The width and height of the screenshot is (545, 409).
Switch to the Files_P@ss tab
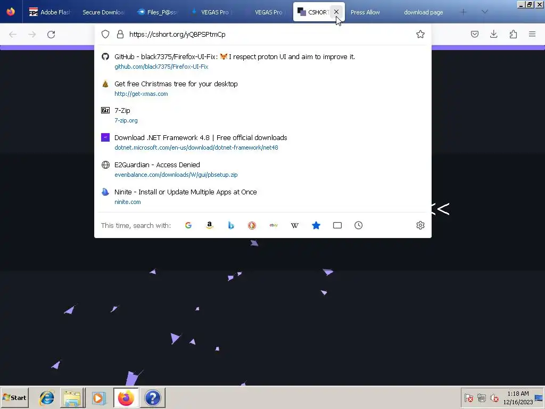[x=158, y=12]
